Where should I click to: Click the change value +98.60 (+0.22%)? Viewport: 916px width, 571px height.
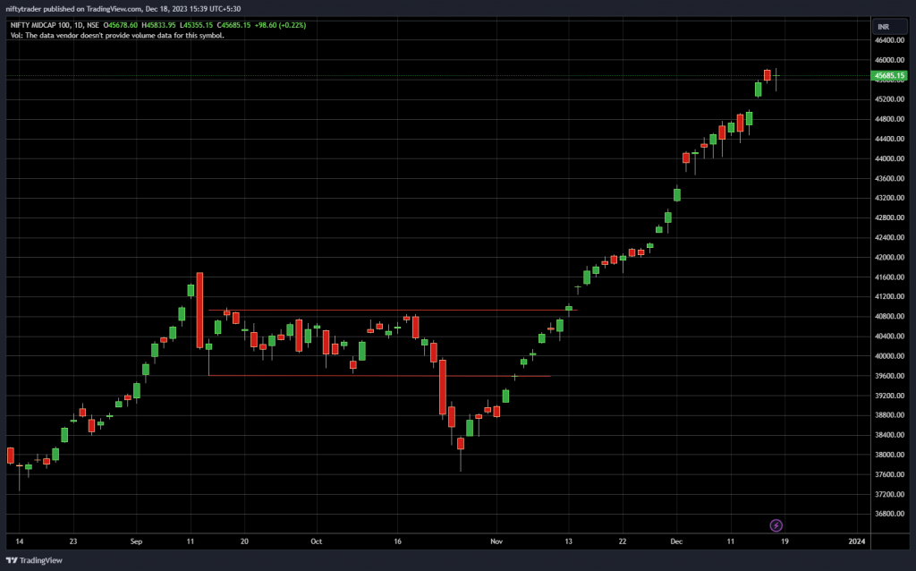(280, 25)
